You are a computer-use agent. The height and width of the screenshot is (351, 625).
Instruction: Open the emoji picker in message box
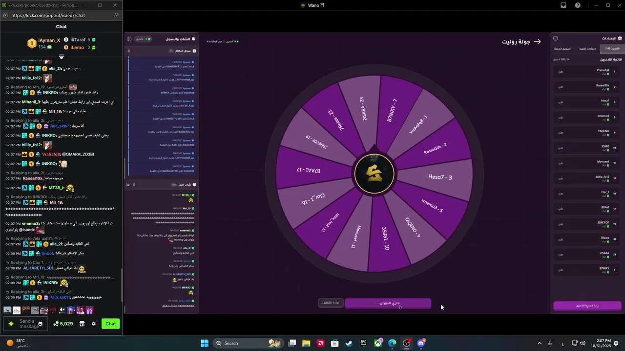coord(41,324)
